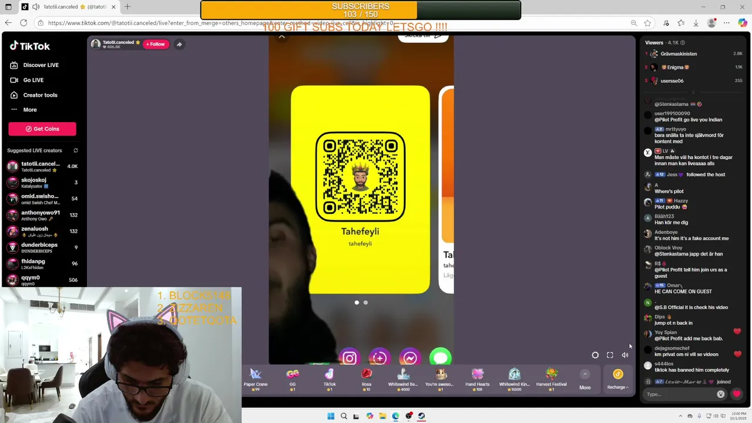Open Windows Start menu
This screenshot has width=752, height=423.
point(331,416)
